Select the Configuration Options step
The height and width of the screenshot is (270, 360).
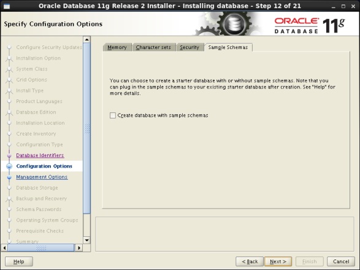coord(44,166)
